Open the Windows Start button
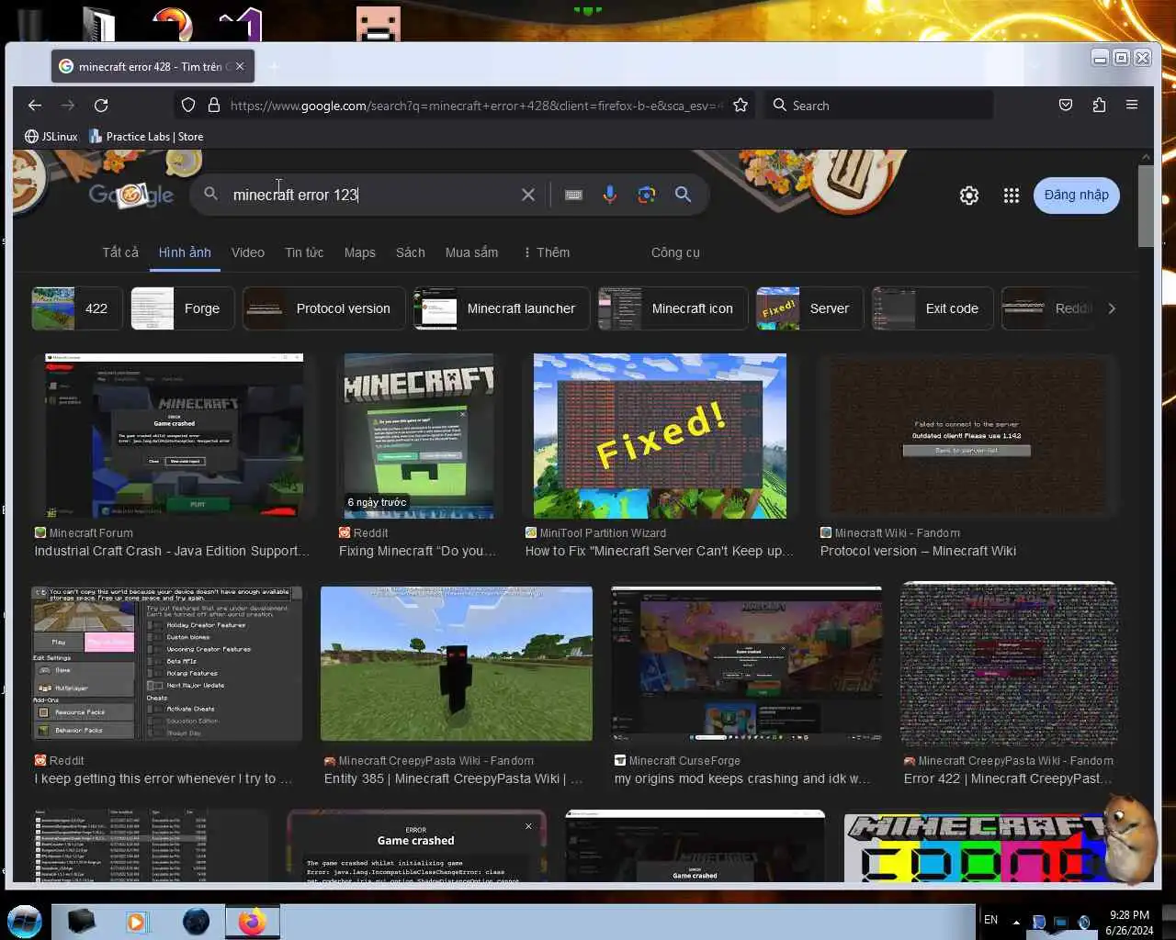The width and height of the screenshot is (1176, 940). tap(25, 921)
